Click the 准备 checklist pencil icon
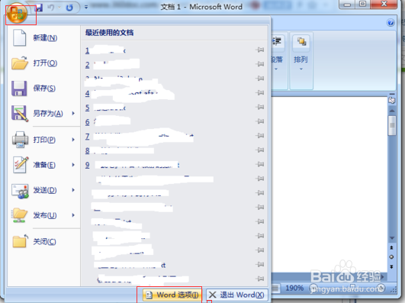Image resolution: width=405 pixels, height=303 pixels. 21,165
